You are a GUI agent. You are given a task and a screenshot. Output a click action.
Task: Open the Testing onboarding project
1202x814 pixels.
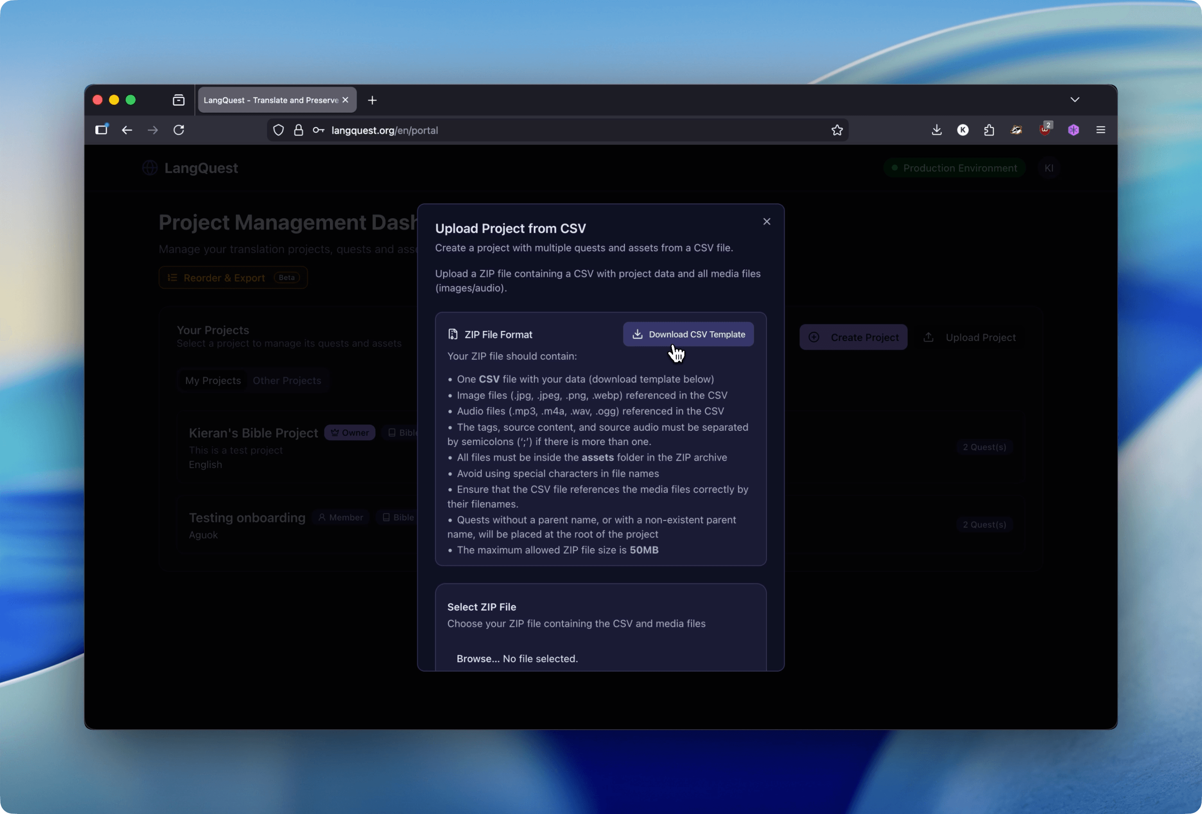247,518
